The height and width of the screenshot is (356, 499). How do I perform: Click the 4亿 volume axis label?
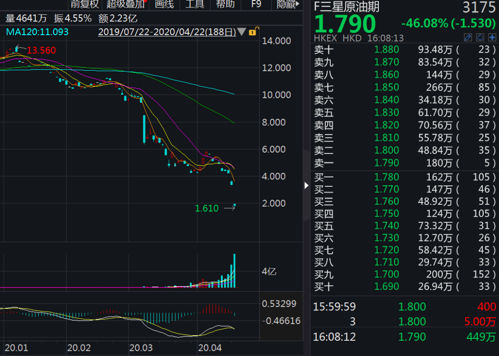coord(269,271)
